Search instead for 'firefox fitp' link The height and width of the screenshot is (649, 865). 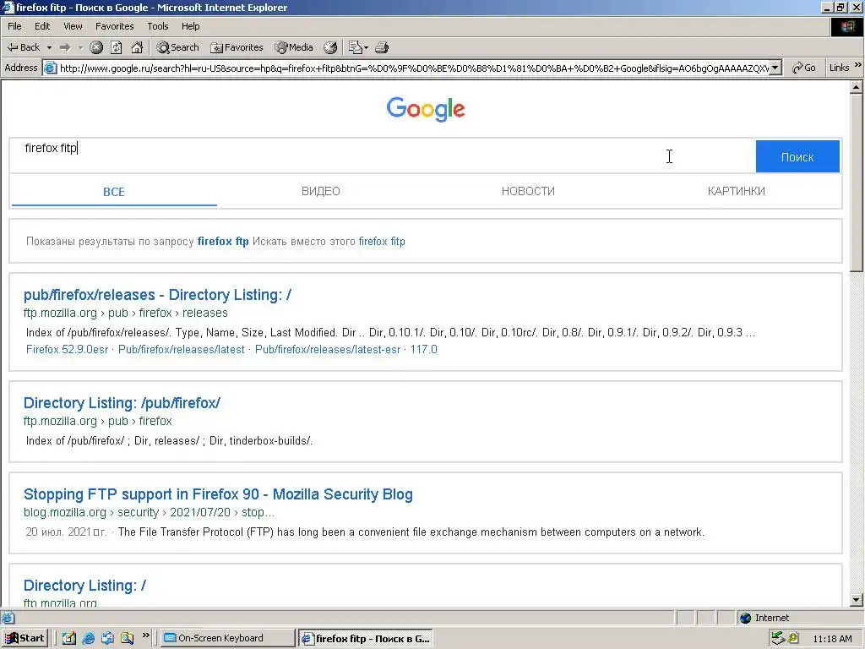(382, 241)
